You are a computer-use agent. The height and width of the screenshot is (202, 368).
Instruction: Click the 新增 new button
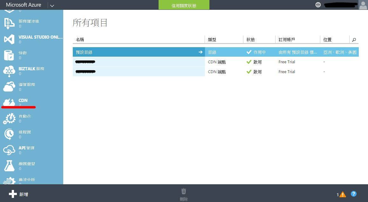pyautogui.click(x=18, y=194)
